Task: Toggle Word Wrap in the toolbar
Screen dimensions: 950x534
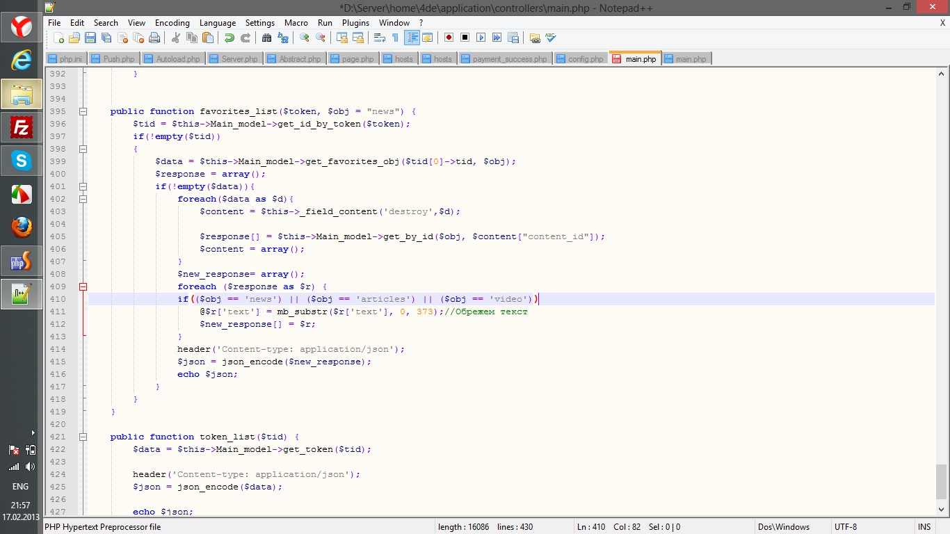Action: point(380,38)
